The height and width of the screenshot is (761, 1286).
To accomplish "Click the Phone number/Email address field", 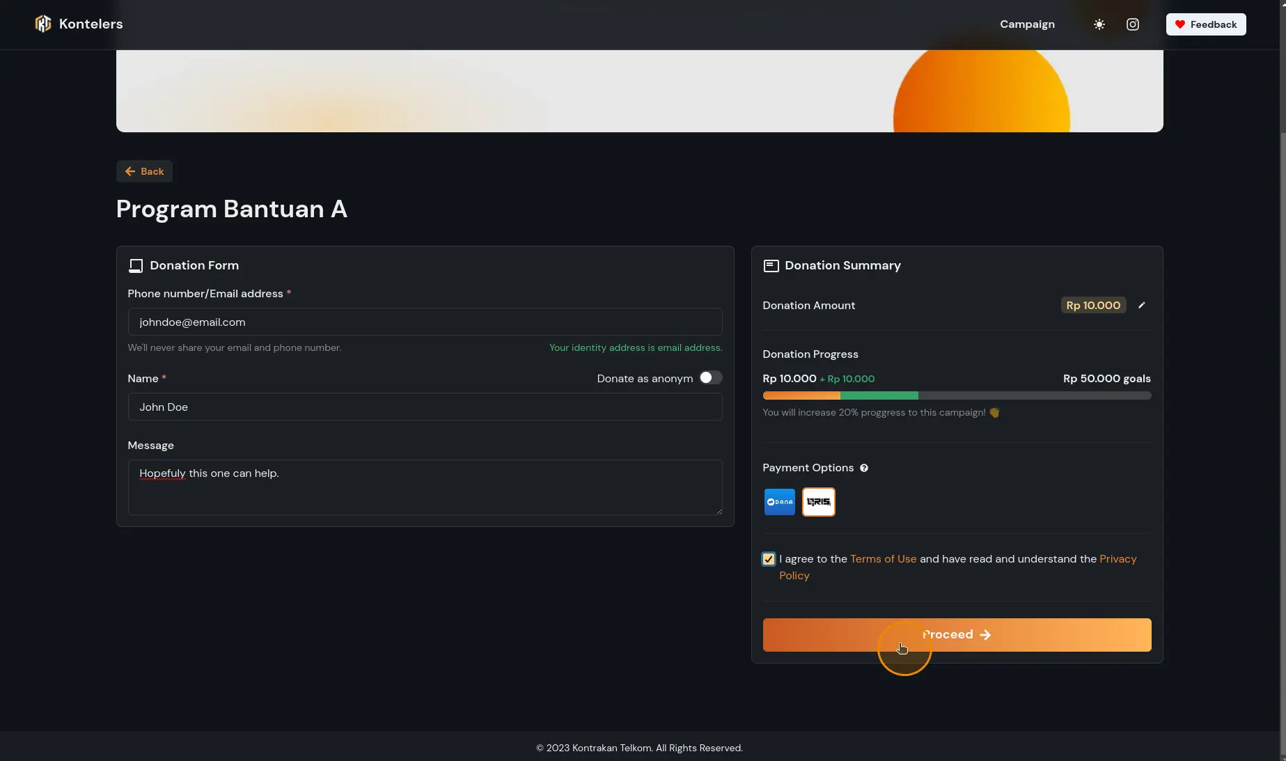I will (x=425, y=322).
